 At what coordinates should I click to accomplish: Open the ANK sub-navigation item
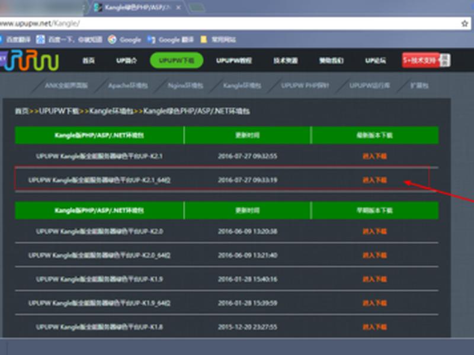pyautogui.click(x=66, y=86)
